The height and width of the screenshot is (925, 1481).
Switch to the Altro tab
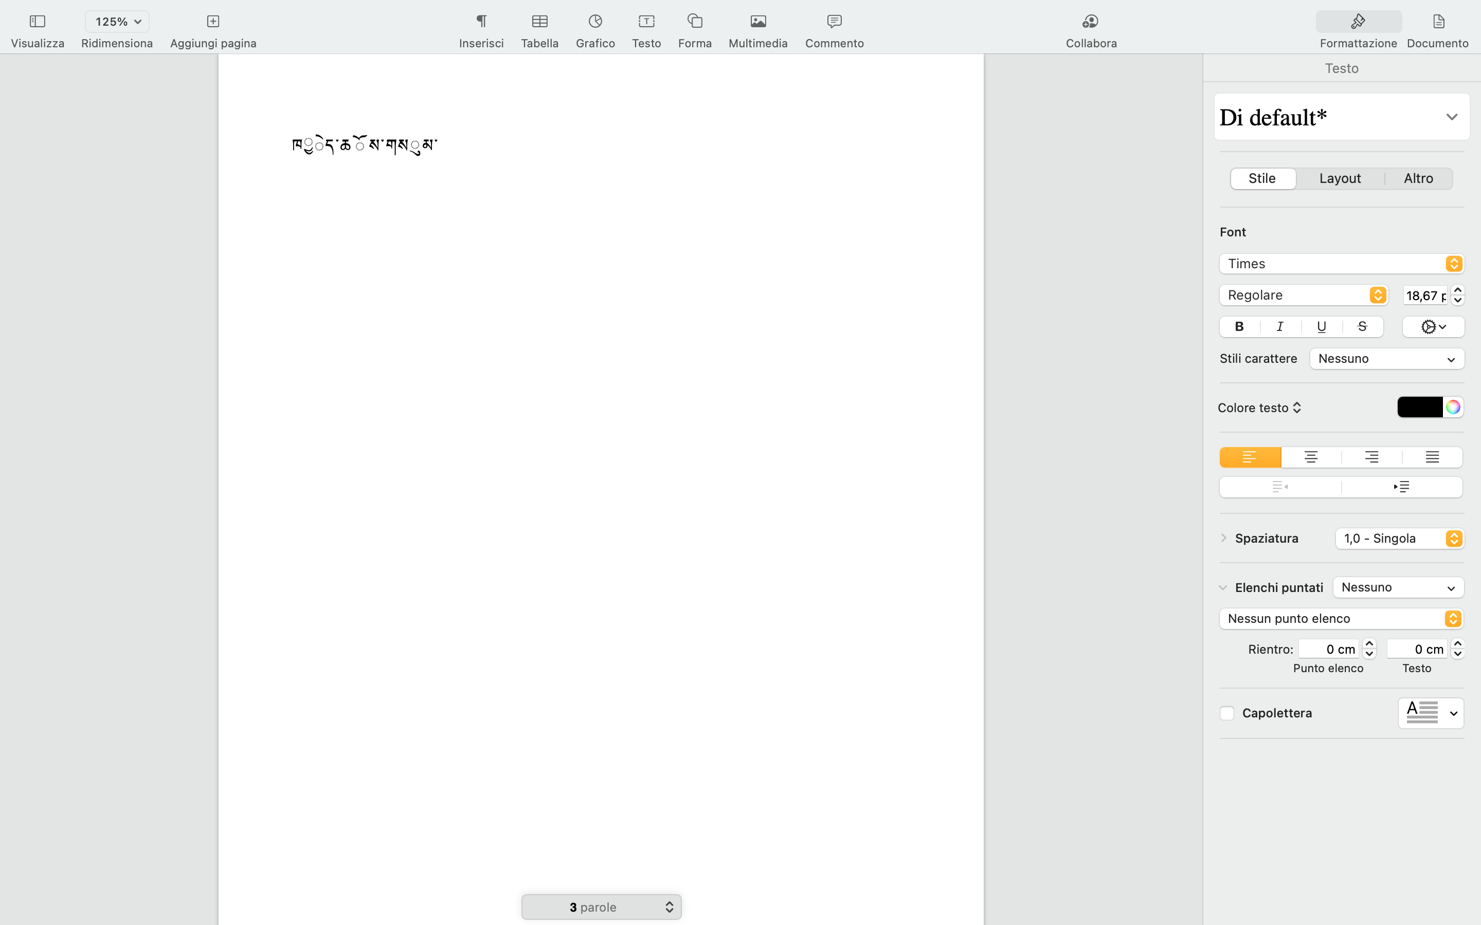[1418, 179]
